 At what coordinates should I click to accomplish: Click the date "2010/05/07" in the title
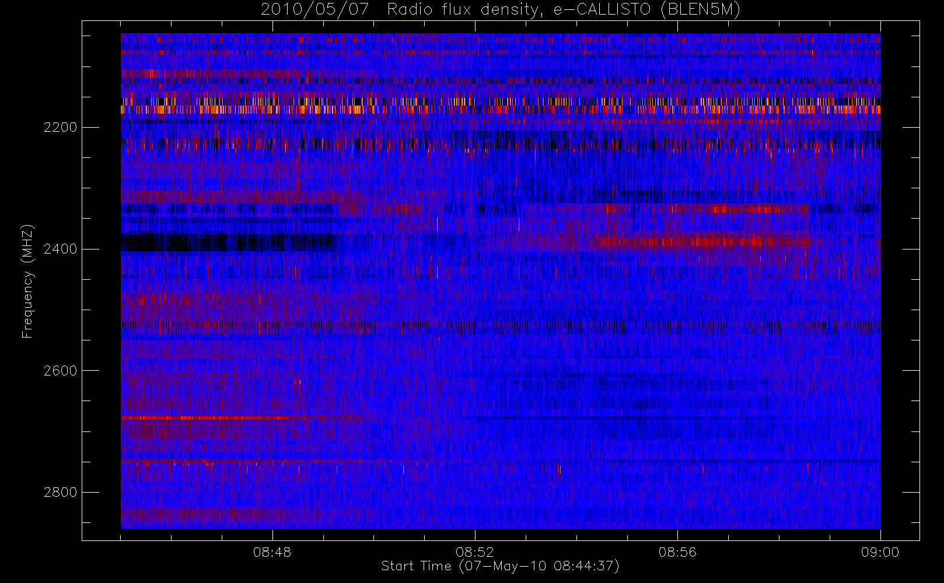click(315, 9)
